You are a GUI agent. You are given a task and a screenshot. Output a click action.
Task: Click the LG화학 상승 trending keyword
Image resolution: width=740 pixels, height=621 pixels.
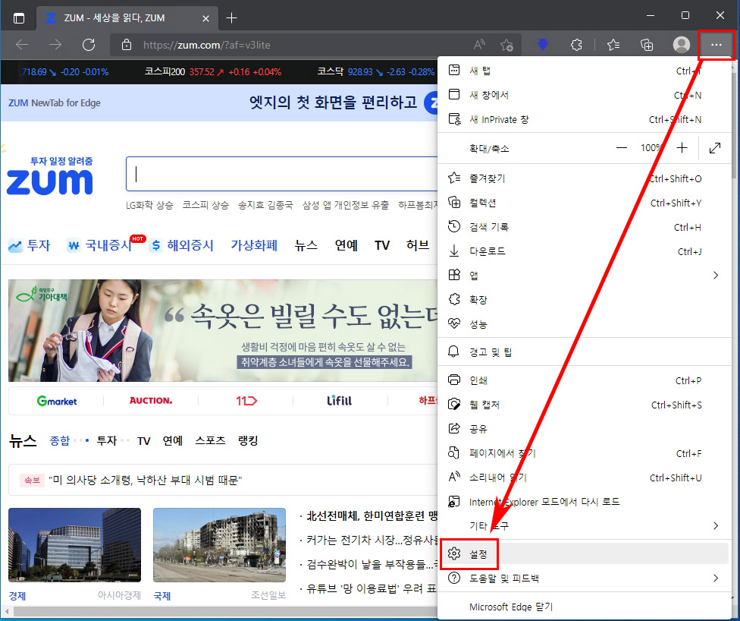pos(149,205)
